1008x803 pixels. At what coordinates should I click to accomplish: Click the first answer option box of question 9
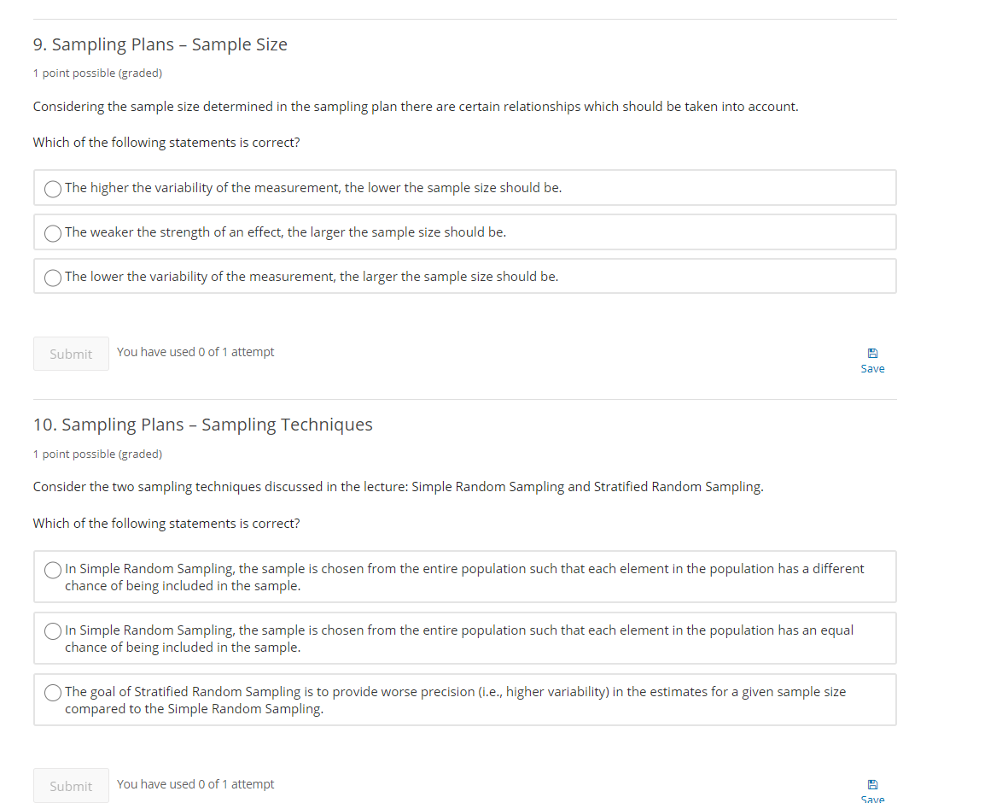tap(464, 187)
